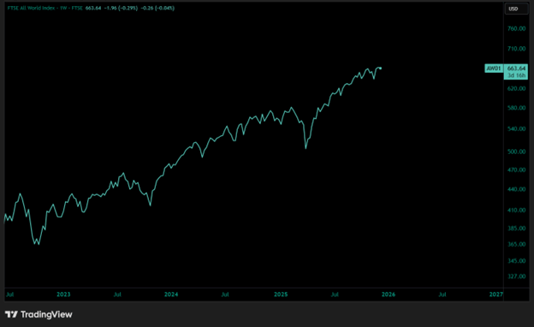The height and width of the screenshot is (327, 534).
Task: Click the 345.00 price axis label
Action: (x=516, y=261)
